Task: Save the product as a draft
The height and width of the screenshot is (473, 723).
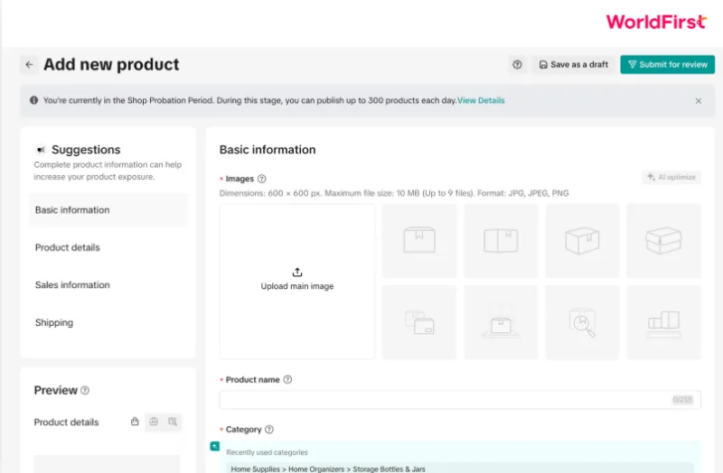Action: click(574, 64)
